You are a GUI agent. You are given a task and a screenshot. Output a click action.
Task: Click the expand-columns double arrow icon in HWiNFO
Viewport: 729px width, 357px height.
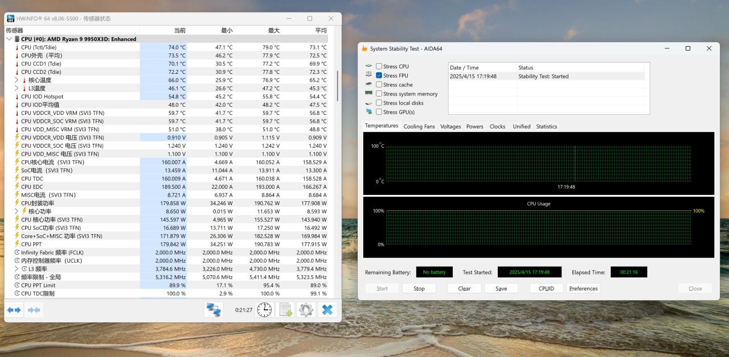14,310
